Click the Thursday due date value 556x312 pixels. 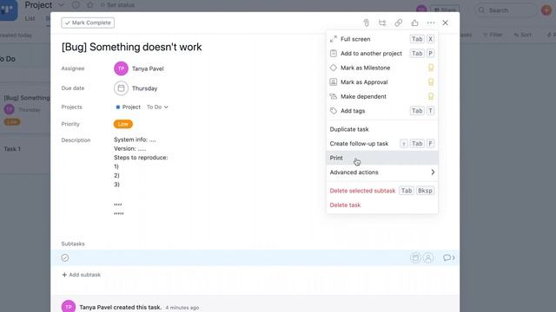coord(145,88)
